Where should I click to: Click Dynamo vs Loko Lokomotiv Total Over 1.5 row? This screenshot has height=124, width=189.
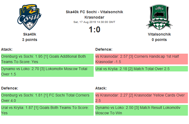coord(47,71)
